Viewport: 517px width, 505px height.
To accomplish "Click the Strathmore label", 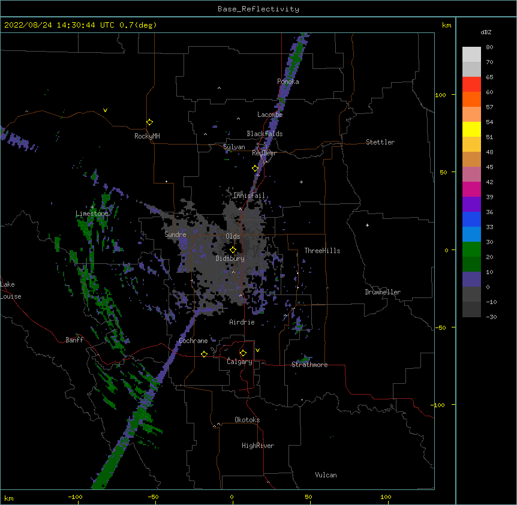I will pyautogui.click(x=309, y=365).
